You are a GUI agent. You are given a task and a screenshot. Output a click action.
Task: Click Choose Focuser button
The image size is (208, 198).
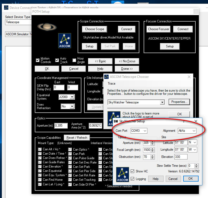coord(158,29)
